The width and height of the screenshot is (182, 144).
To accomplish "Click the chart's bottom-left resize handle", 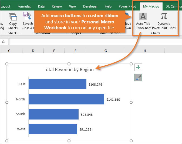I will point(7,141).
